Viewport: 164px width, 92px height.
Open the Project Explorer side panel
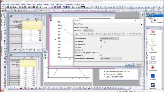[1, 19]
